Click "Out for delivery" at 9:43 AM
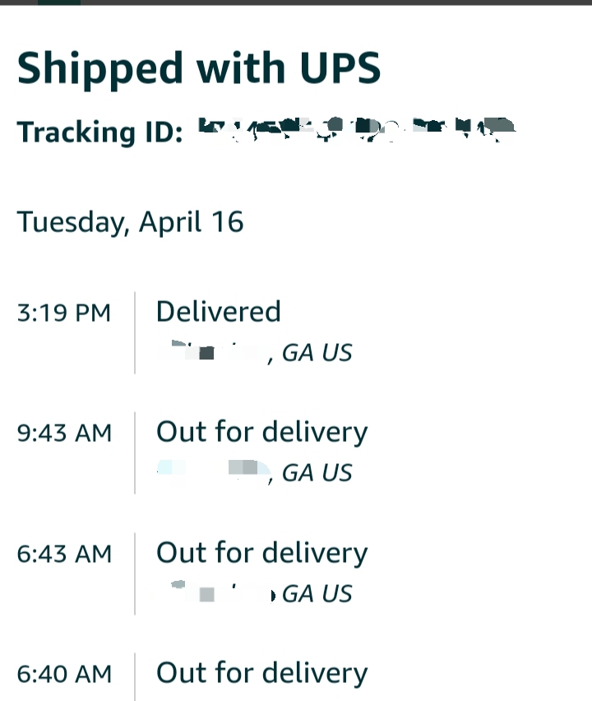 (261, 432)
